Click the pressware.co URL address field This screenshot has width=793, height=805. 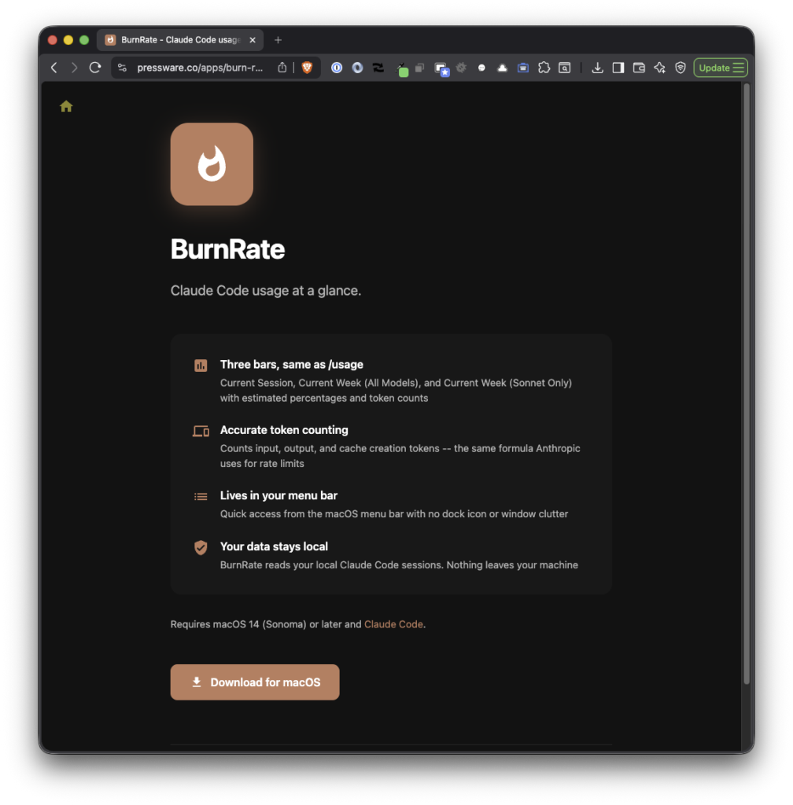click(200, 68)
